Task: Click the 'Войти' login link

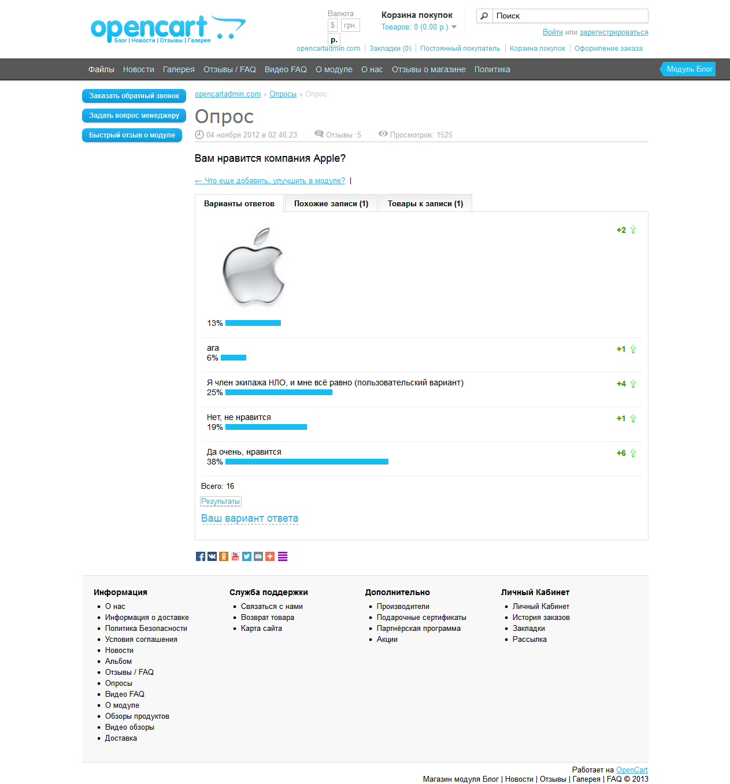Action: 553,32
